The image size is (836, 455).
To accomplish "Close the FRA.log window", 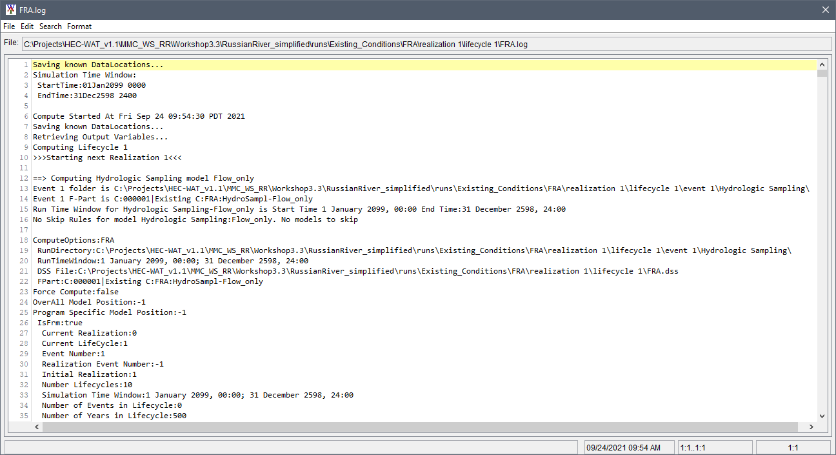I will [x=825, y=10].
